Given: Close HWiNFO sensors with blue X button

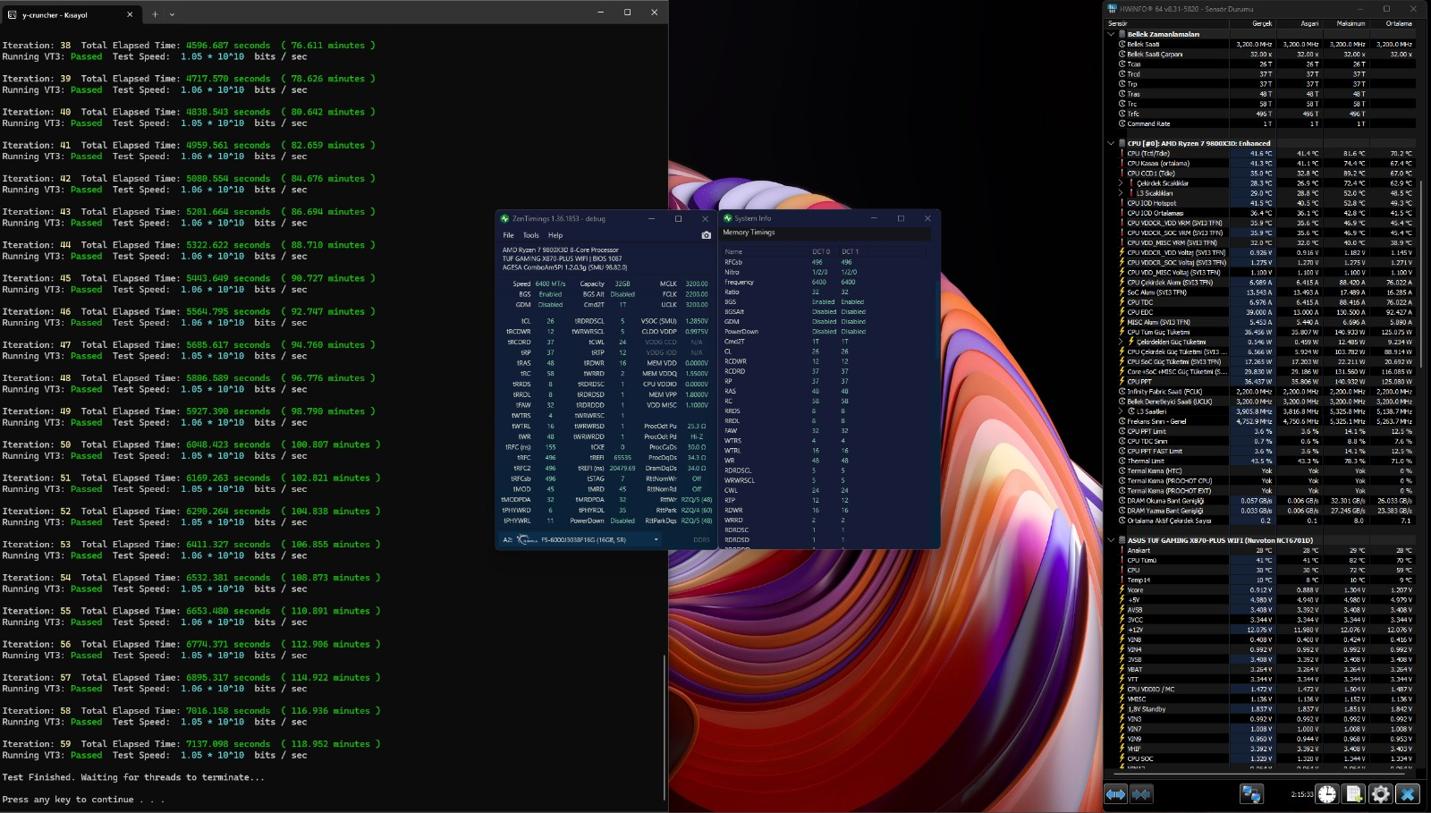Looking at the screenshot, I should [x=1408, y=793].
